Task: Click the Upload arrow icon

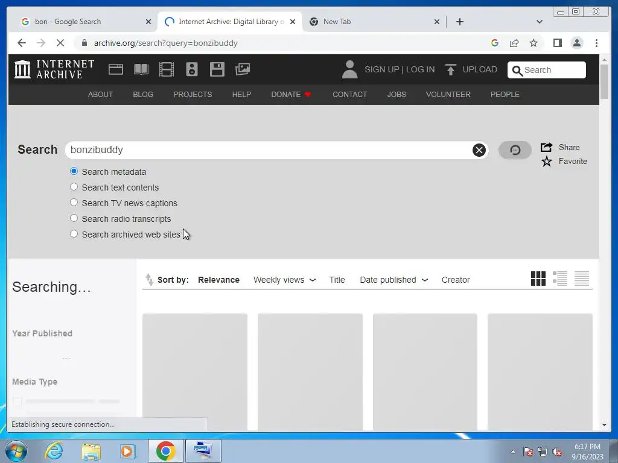Action: pyautogui.click(x=450, y=70)
